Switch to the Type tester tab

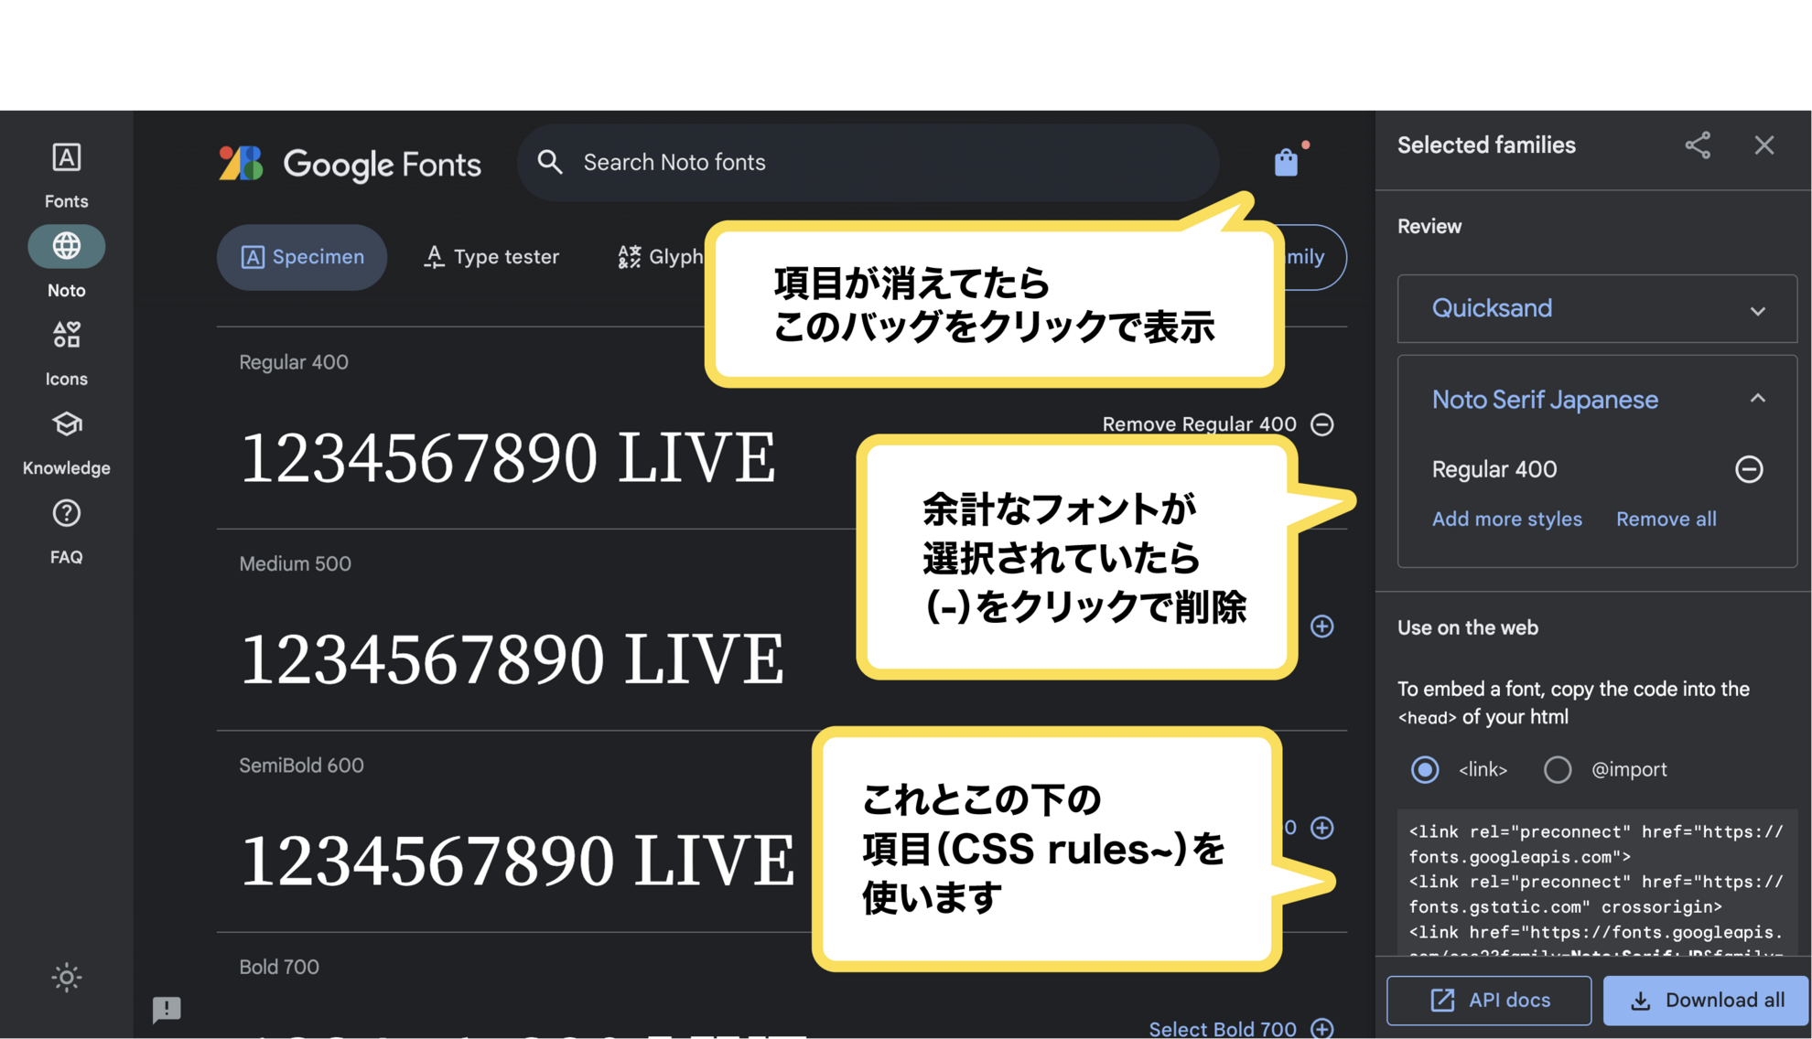point(491,257)
